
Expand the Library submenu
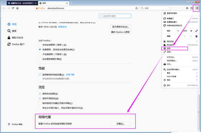(x=181, y=41)
